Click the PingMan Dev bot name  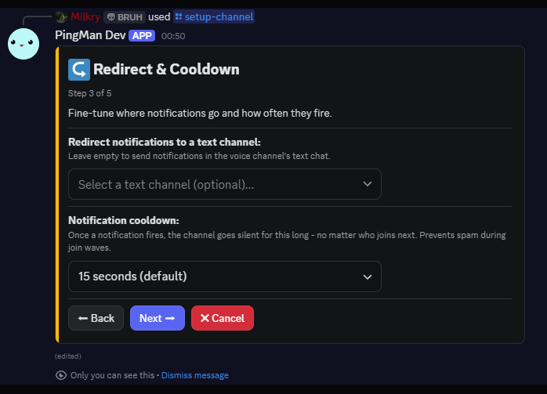[90, 35]
